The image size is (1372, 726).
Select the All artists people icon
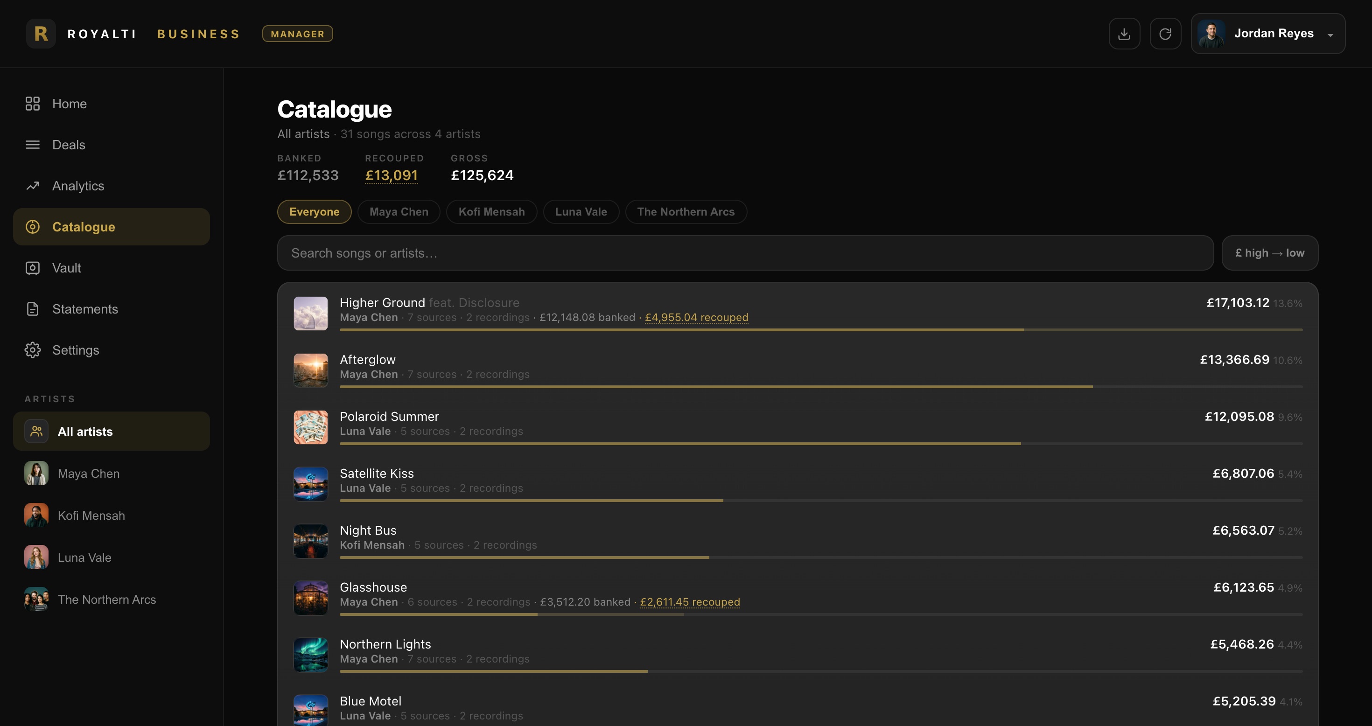pos(36,431)
